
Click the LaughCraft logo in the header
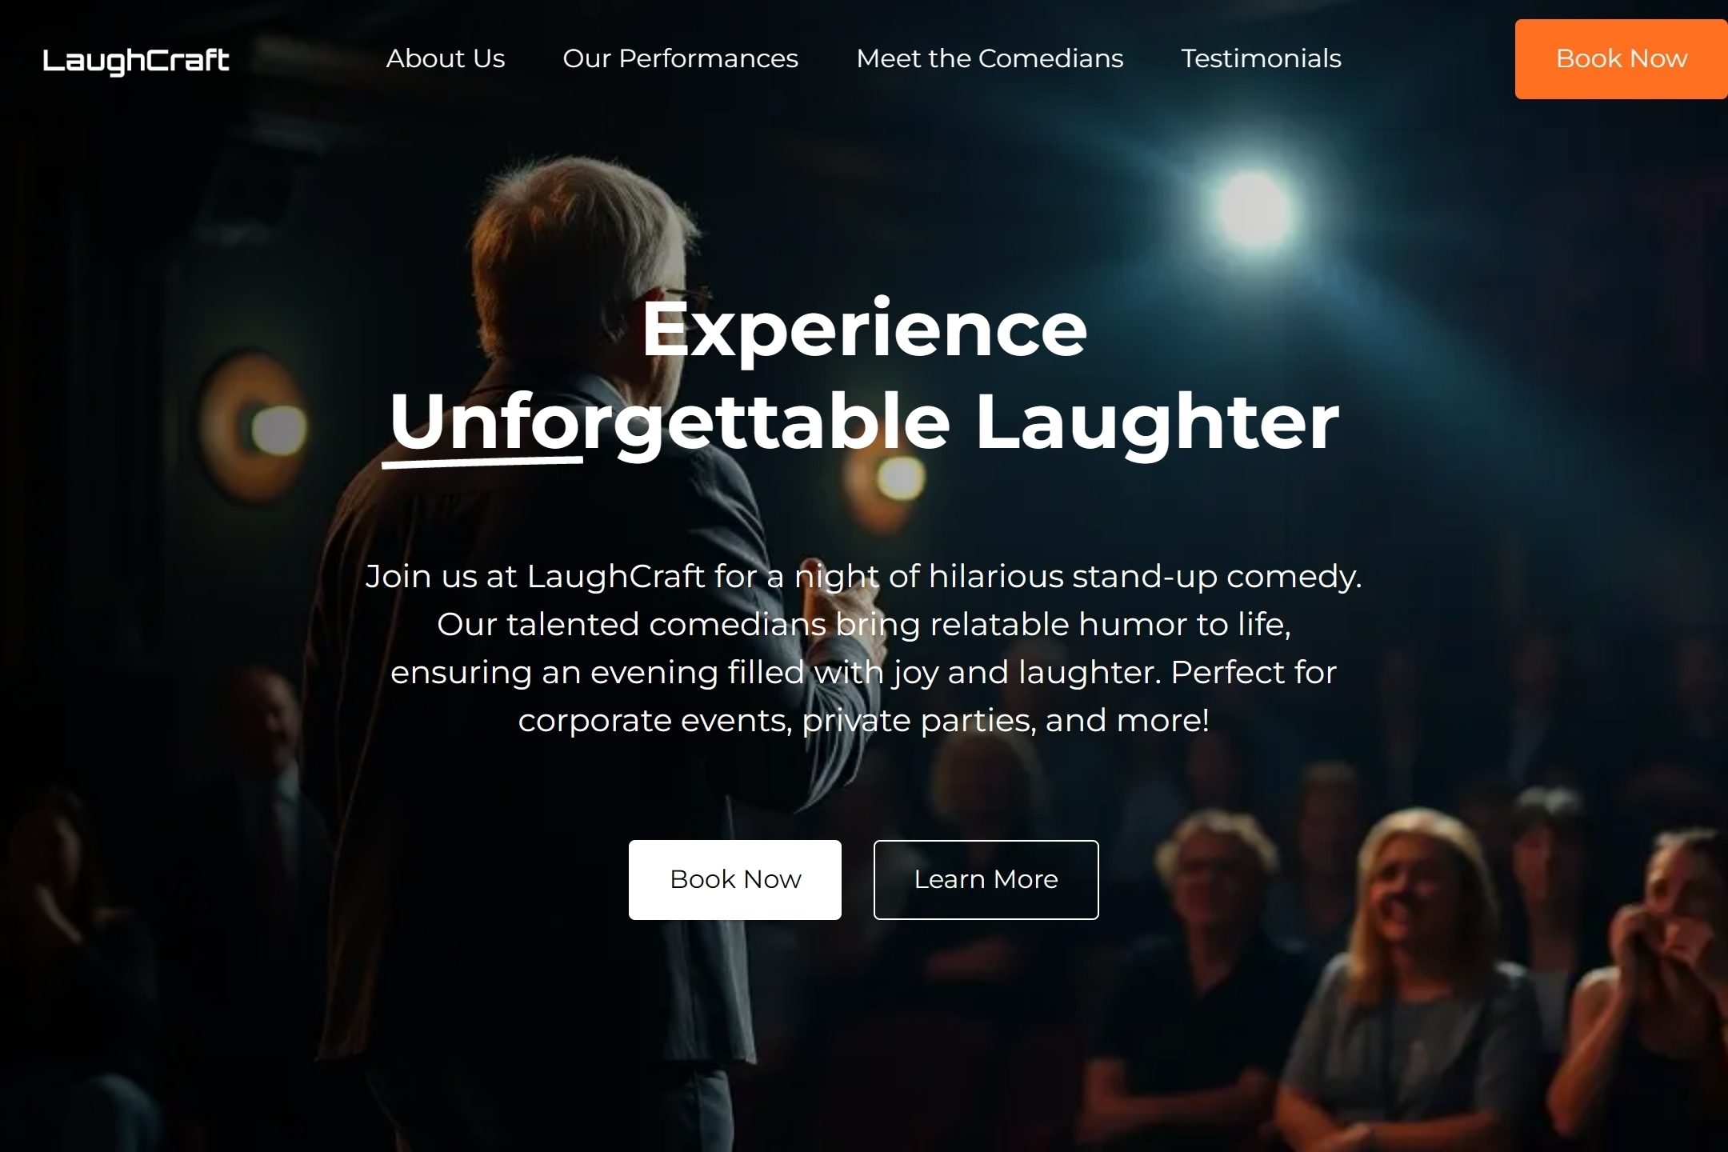click(x=136, y=61)
